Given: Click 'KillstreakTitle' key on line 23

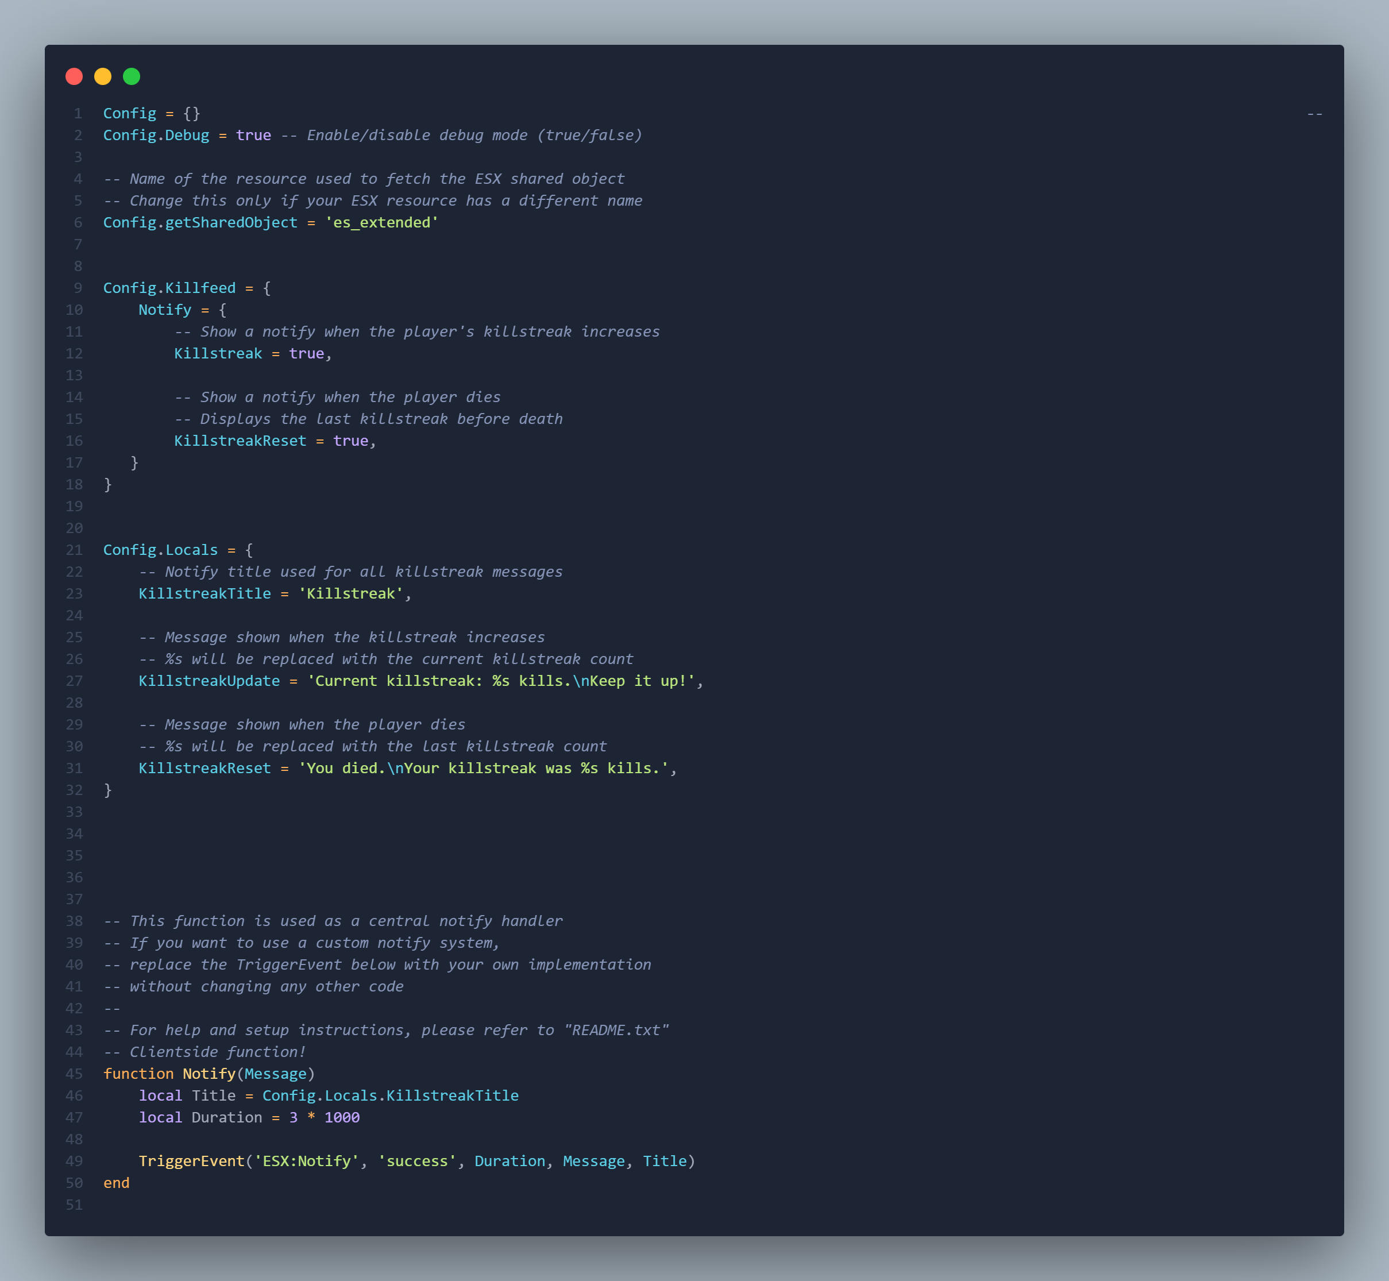Looking at the screenshot, I should [205, 593].
